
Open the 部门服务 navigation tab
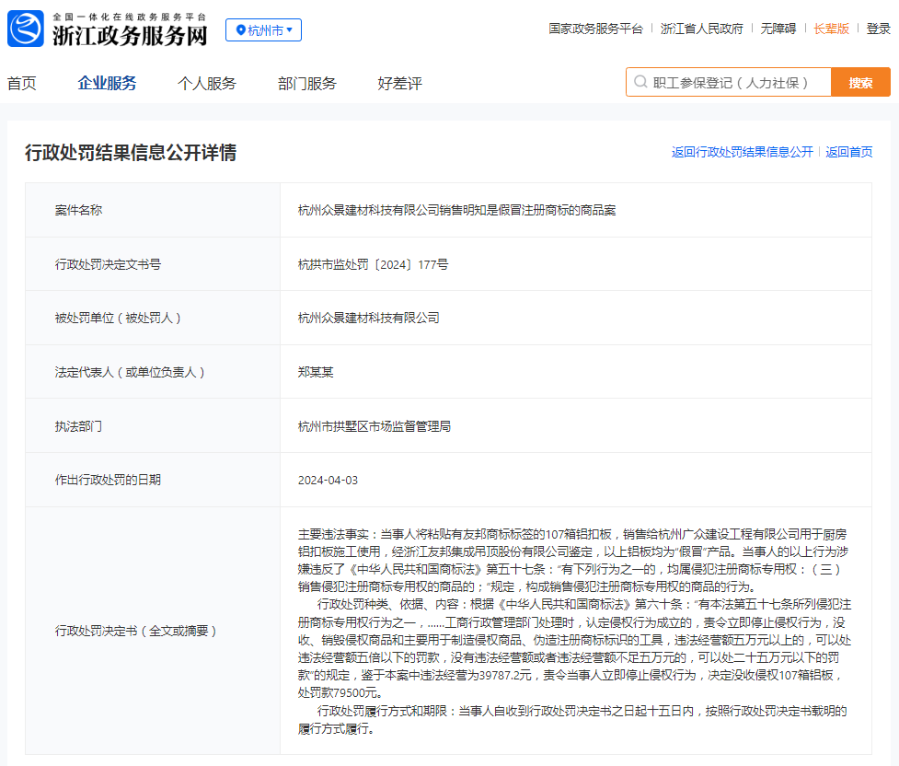307,83
